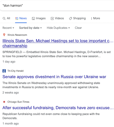
Task: Open the Michael Hastings chairmanship article
Action: point(58,43)
